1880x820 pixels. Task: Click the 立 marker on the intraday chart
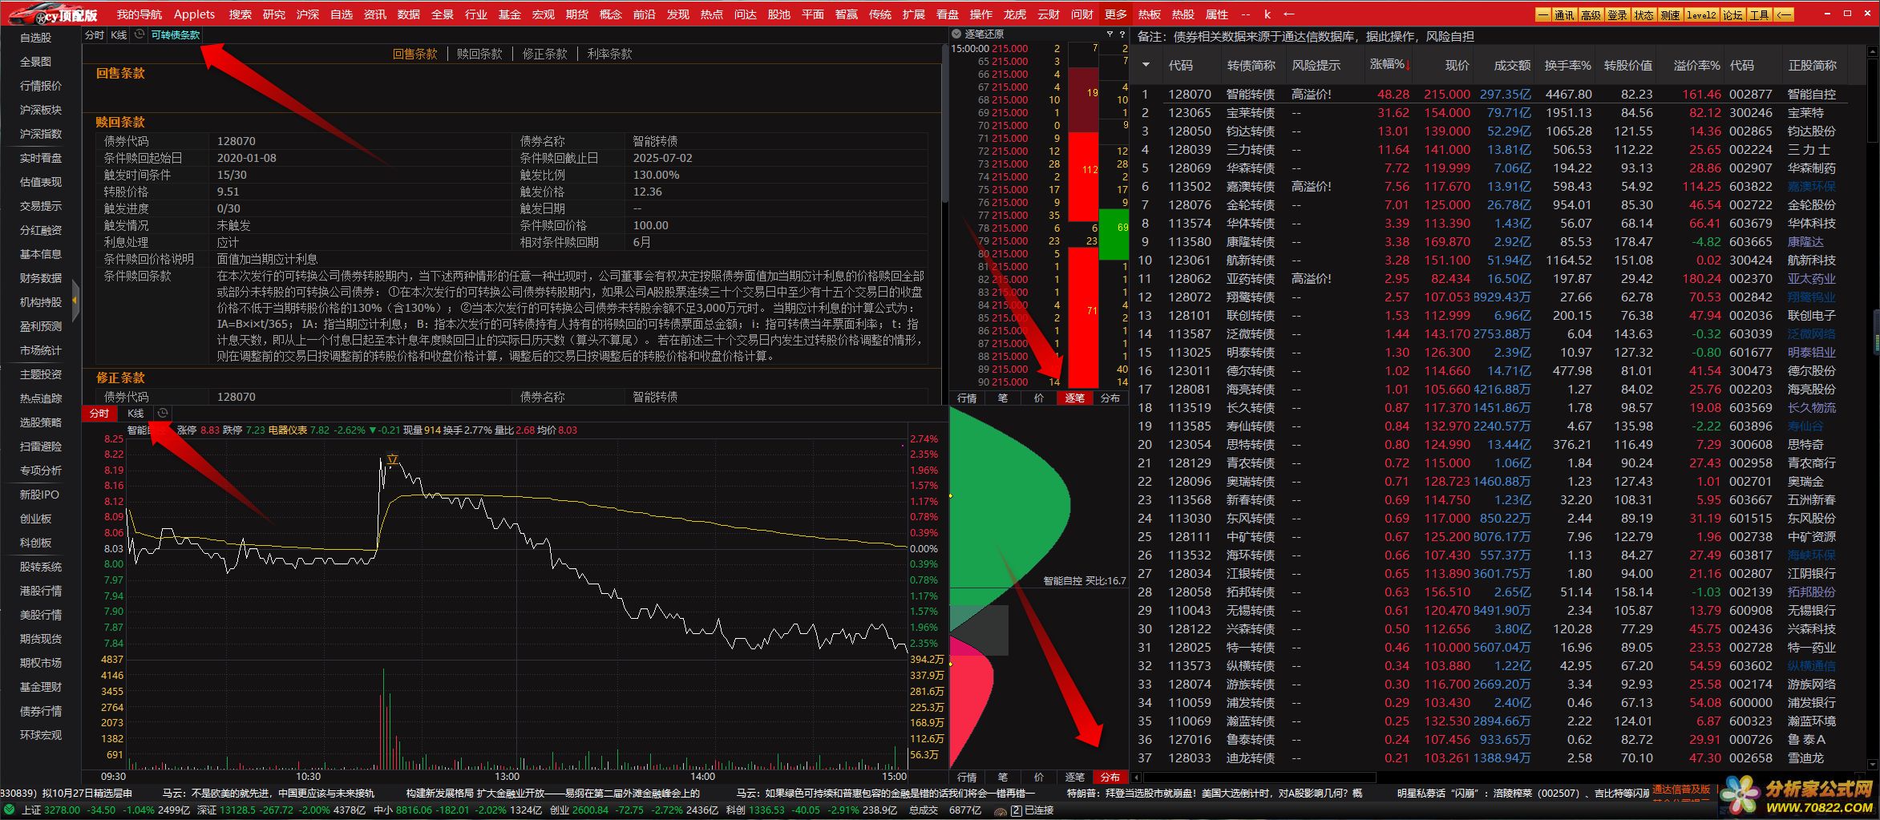coord(392,459)
